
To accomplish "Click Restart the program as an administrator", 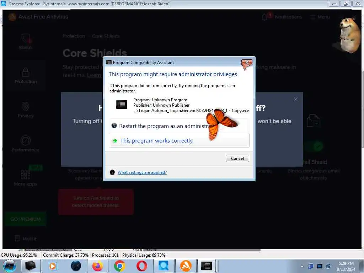I will point(179,126).
